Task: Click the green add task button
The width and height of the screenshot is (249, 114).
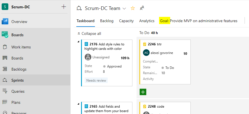Action: pos(143,92)
